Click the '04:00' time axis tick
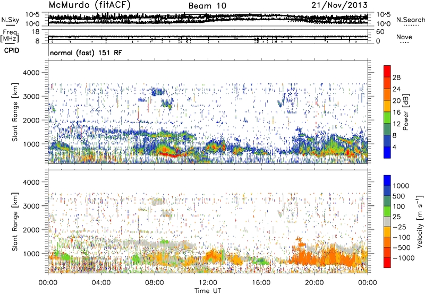 (101, 282)
